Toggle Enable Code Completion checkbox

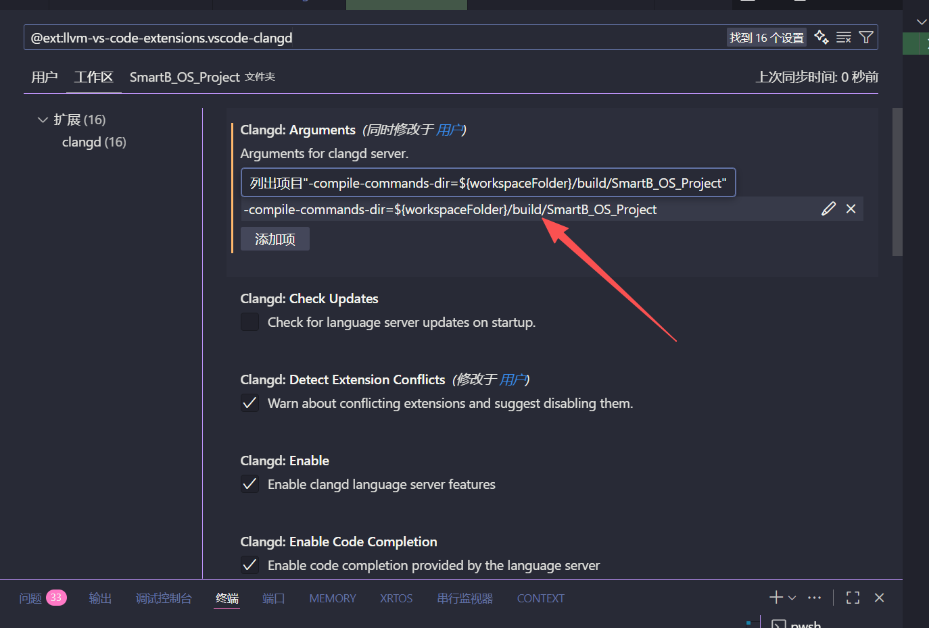[x=250, y=565]
